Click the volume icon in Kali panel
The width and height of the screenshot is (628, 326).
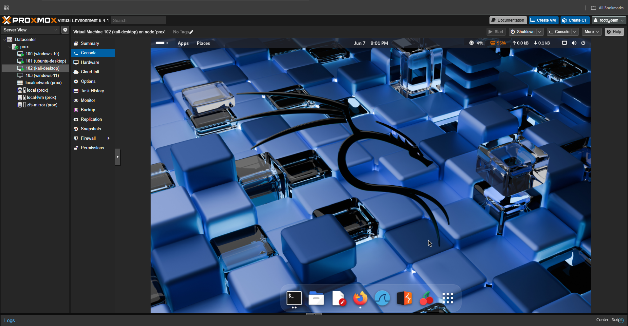(x=574, y=43)
